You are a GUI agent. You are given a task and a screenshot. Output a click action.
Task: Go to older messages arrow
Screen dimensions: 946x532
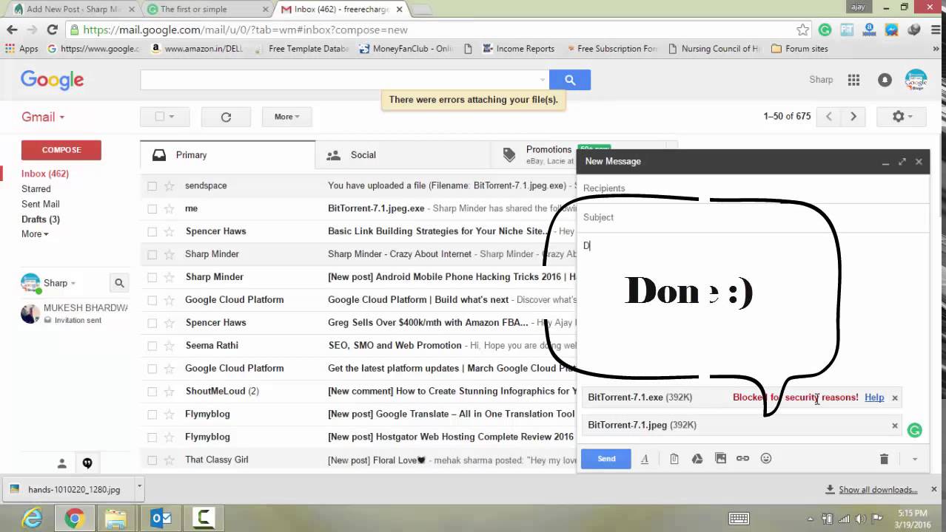853,117
